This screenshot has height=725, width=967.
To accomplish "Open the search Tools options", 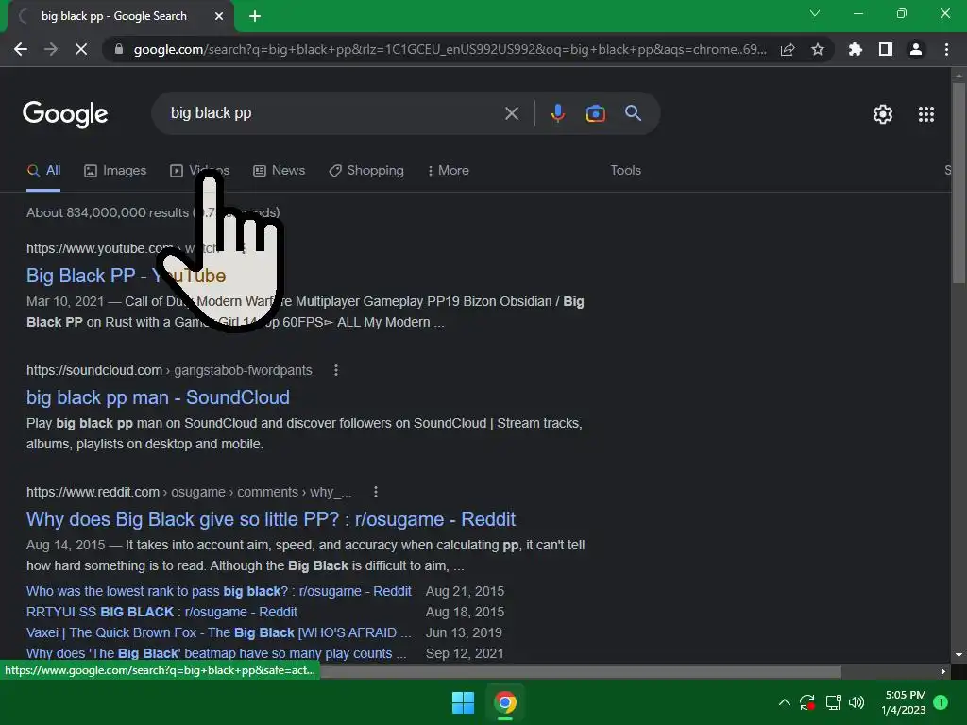I will [626, 171].
